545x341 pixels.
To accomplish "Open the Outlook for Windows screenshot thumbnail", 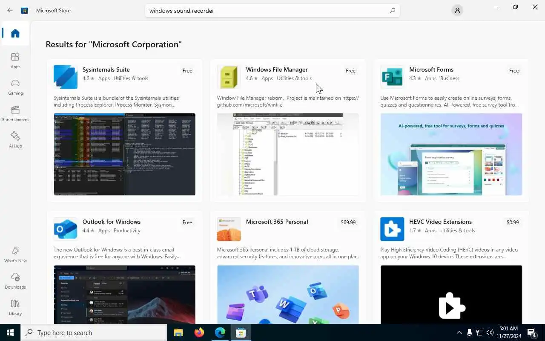I will (124, 294).
